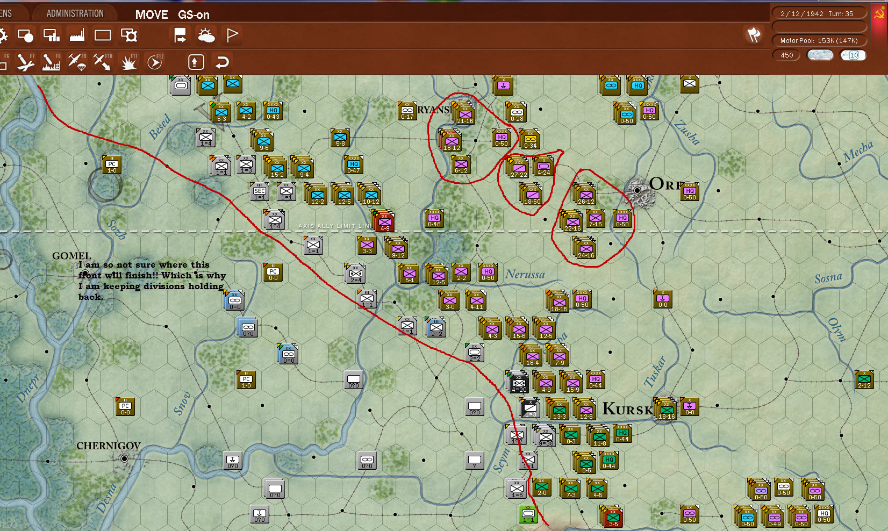Select the 15-9 unit stack
Screen dimensions: 888x531
tap(572, 382)
